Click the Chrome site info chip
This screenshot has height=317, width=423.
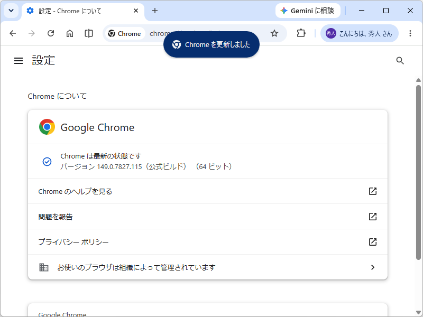[125, 33]
